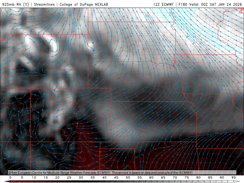Click the "60" tick label on the scale

[151, 178]
